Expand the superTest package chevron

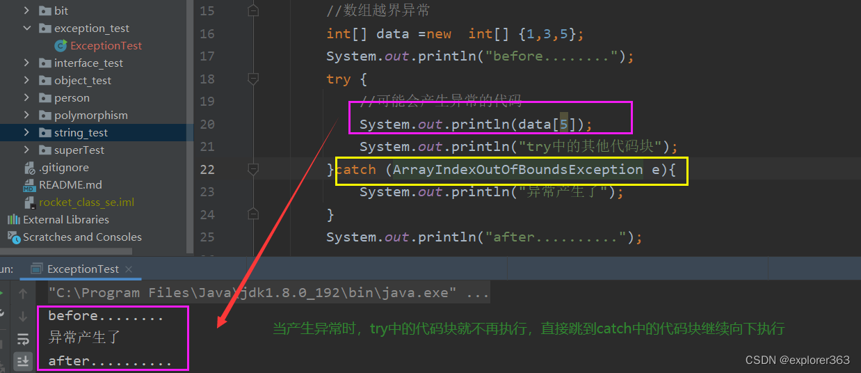pos(26,150)
